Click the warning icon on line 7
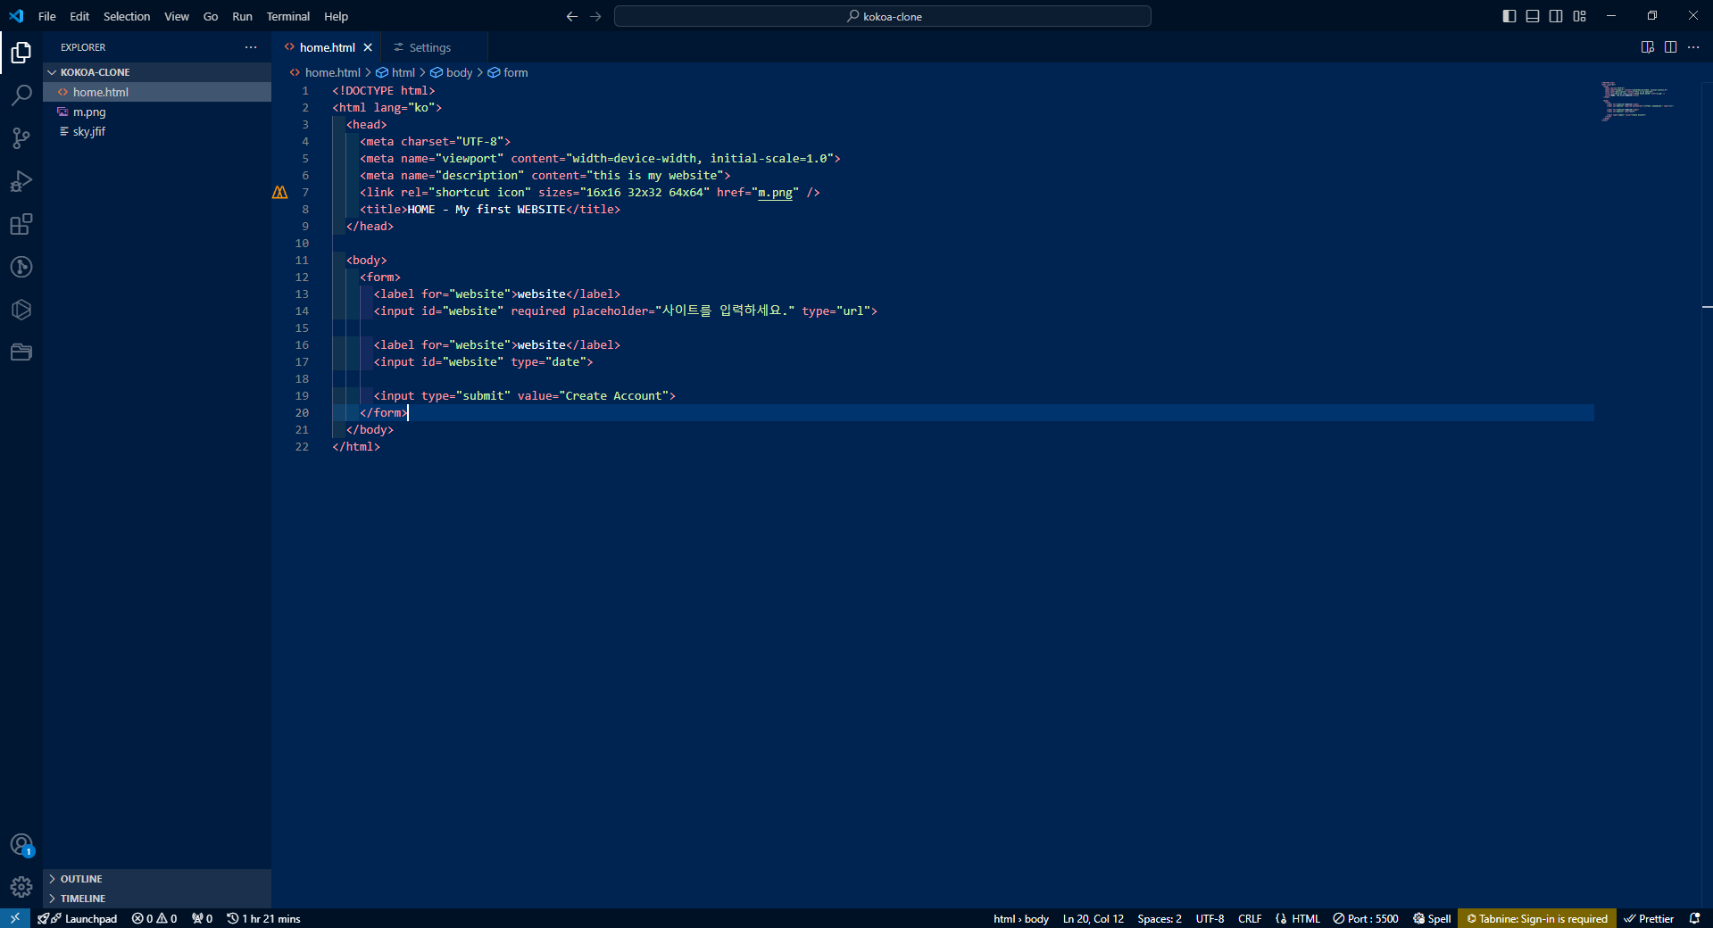1713x928 pixels. [x=280, y=193]
